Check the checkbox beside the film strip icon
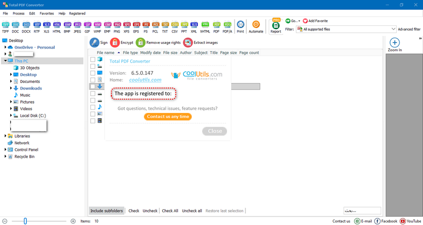423x225 pixels. tap(93, 121)
